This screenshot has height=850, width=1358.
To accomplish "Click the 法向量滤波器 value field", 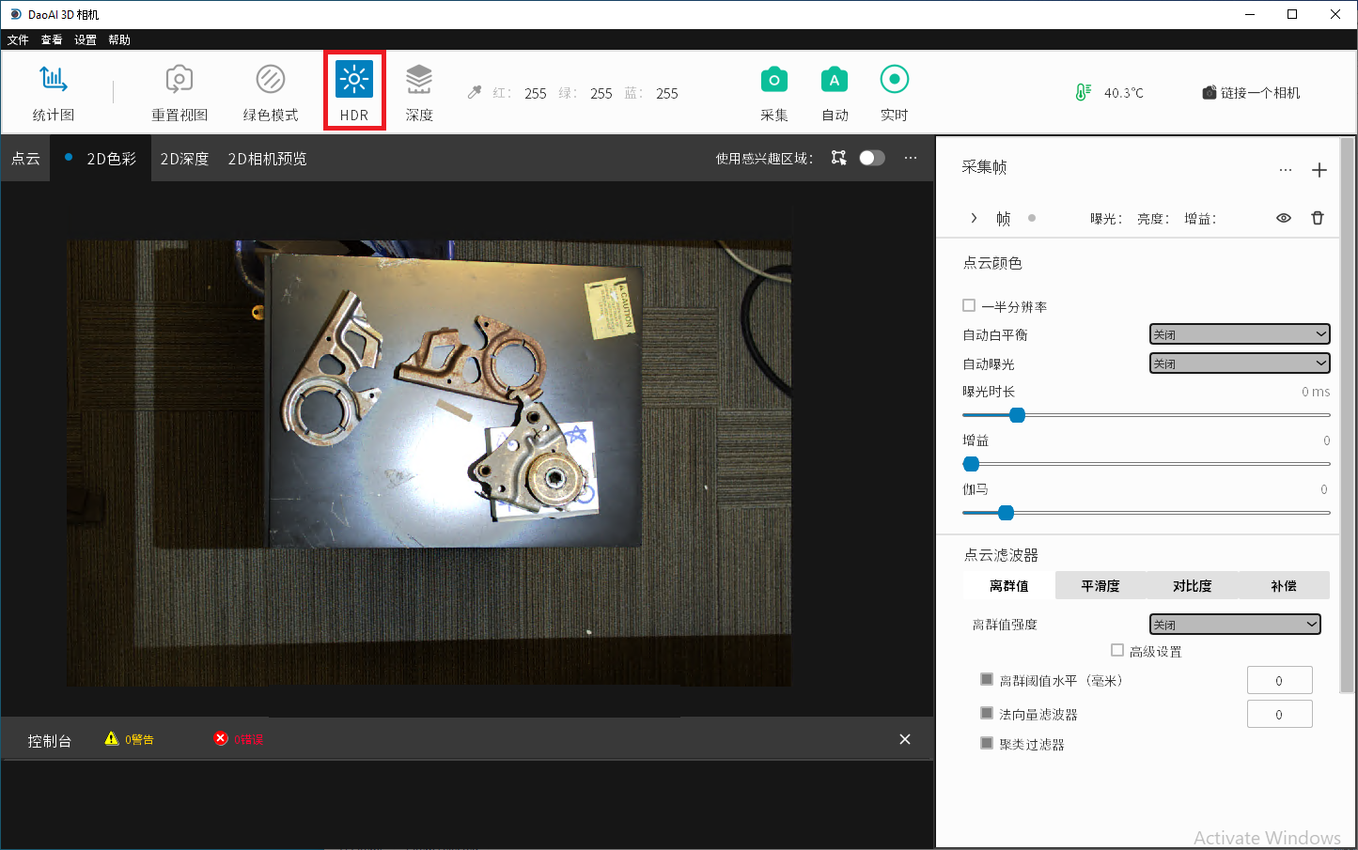I will (1279, 715).
